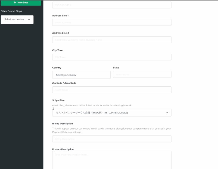Click the State input field

(x=142, y=74)
